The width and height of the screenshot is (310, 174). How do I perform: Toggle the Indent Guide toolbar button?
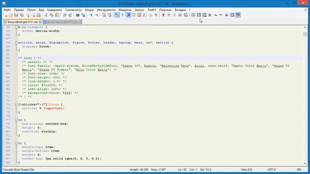(x=128, y=15)
